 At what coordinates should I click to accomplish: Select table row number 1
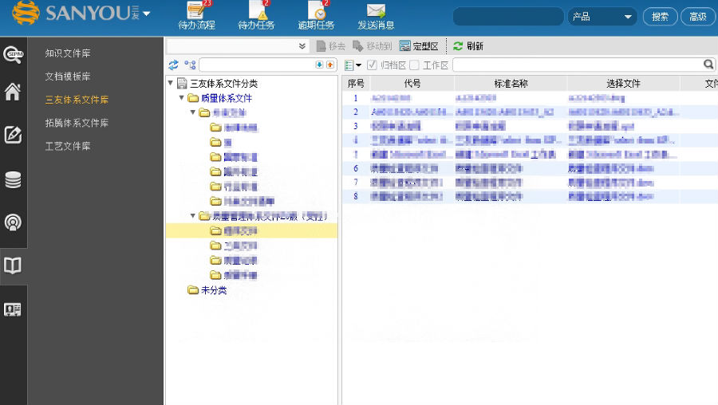point(530,98)
